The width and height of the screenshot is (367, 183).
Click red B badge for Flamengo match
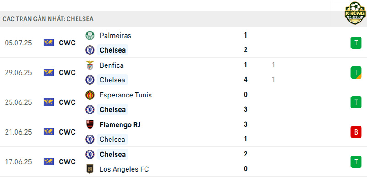(356, 132)
